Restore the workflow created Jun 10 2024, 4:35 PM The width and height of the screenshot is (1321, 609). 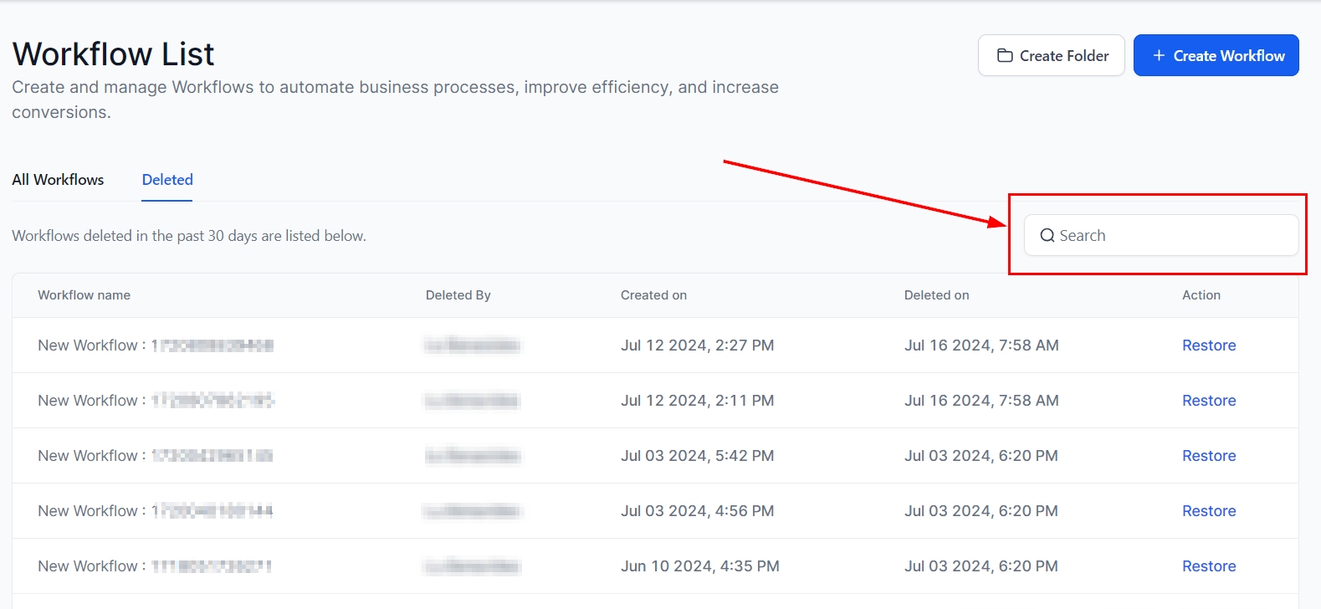pyautogui.click(x=1208, y=566)
